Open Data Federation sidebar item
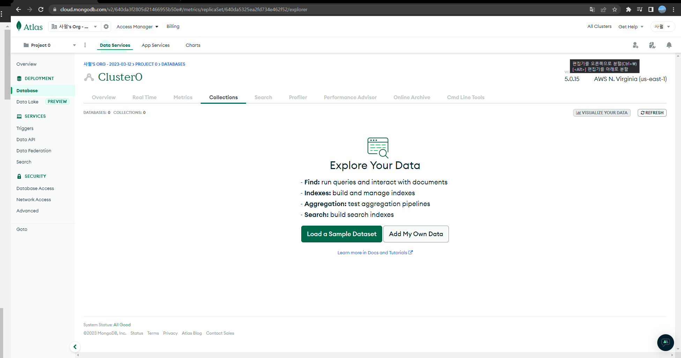 34,151
